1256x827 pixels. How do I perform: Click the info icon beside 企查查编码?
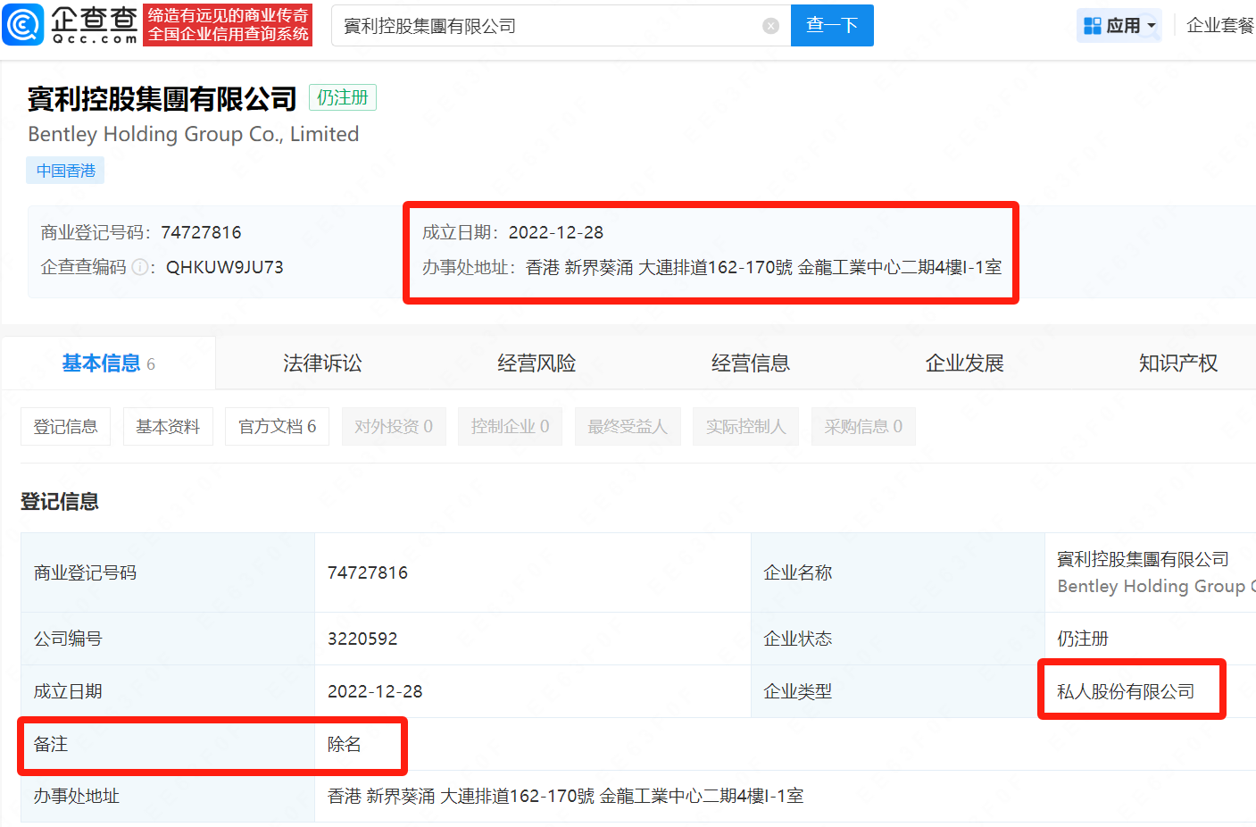point(139,267)
